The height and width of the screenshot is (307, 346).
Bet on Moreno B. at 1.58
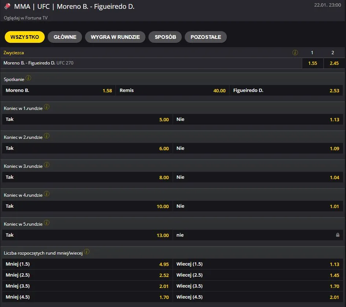[59, 90]
